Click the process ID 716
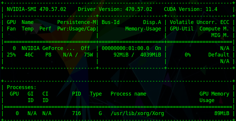The width and height of the screenshot is (236, 121). click(x=76, y=113)
